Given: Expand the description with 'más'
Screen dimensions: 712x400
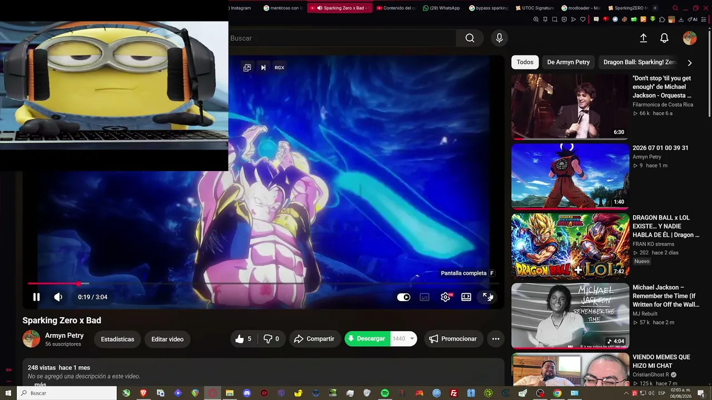Looking at the screenshot, I should point(40,384).
